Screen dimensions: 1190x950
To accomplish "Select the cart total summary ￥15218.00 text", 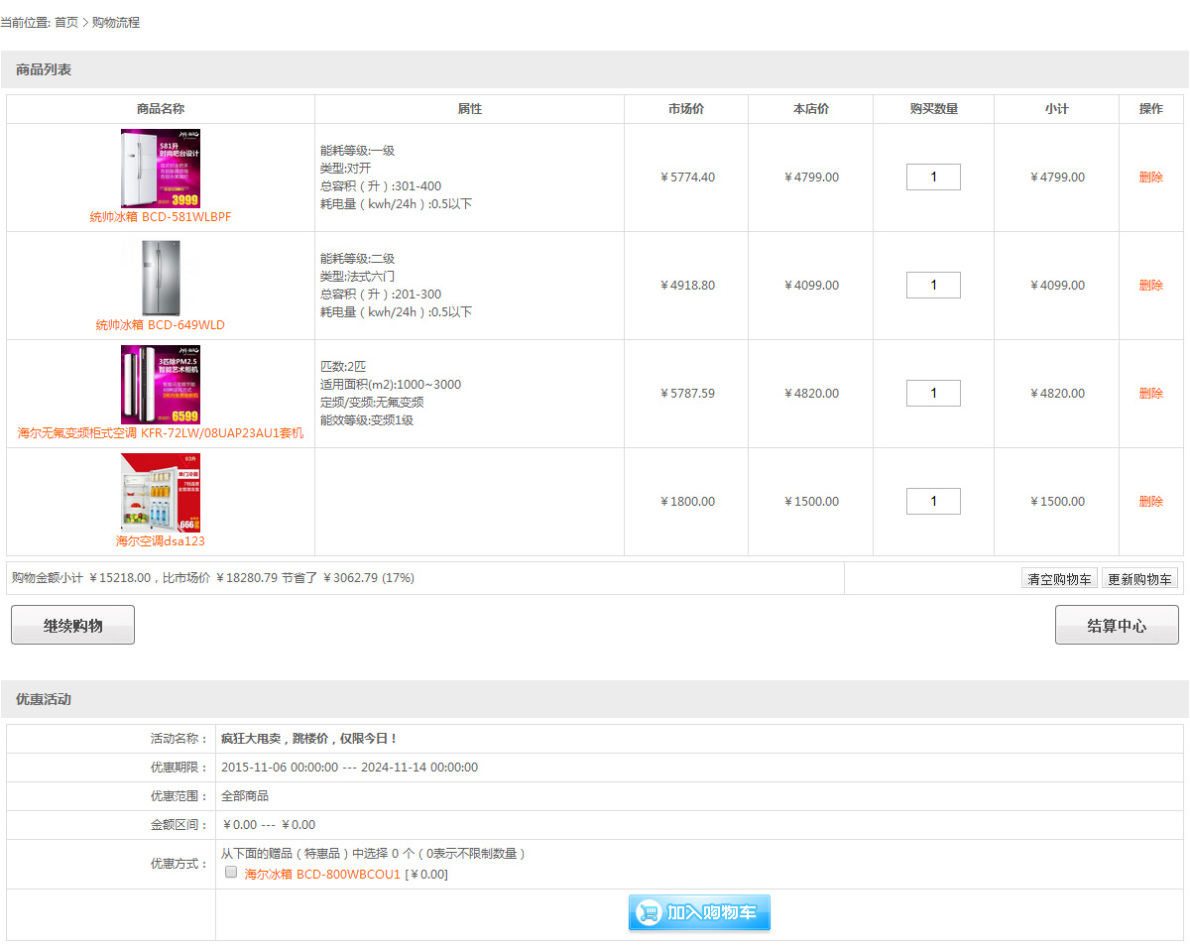I will coord(213,578).
